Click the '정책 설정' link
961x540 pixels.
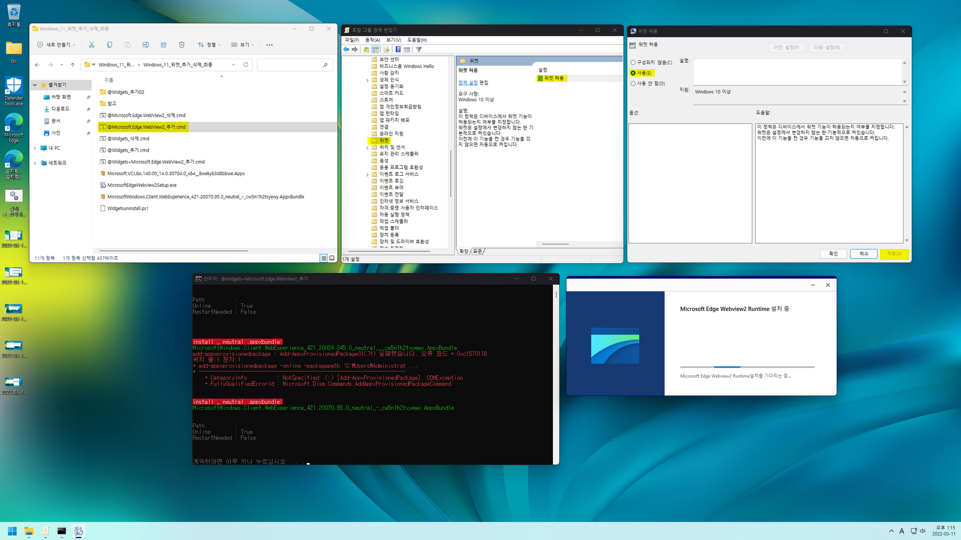[468, 82]
